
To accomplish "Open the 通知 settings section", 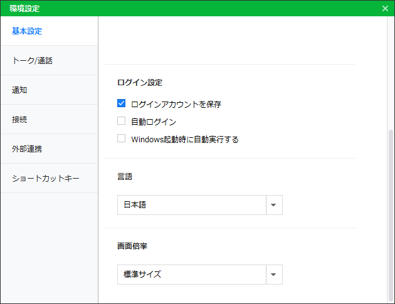I will [x=49, y=90].
